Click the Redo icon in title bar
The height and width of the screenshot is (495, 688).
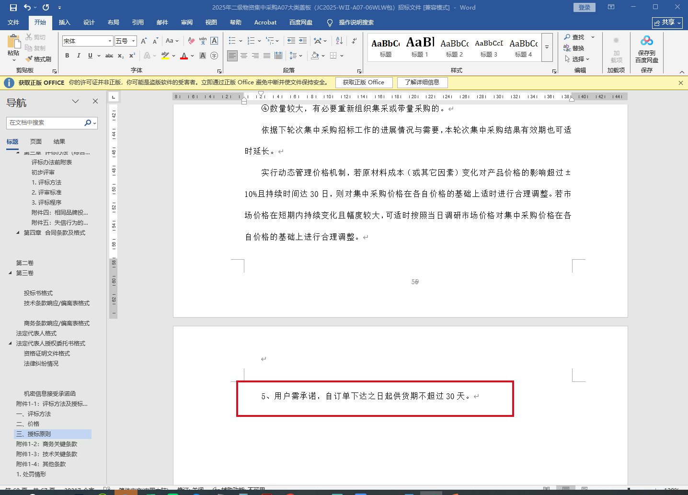pyautogui.click(x=46, y=8)
